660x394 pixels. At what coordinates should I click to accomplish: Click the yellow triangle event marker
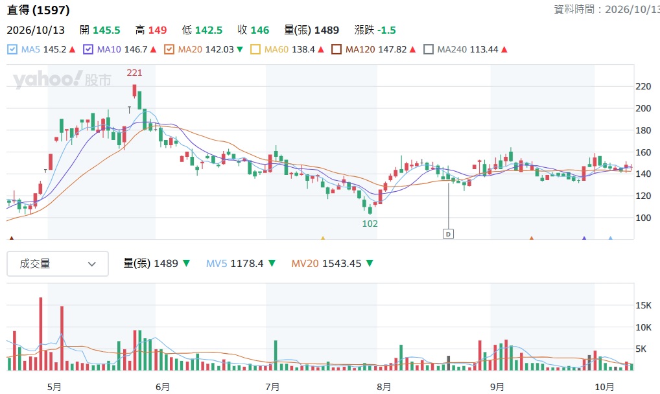click(x=323, y=238)
